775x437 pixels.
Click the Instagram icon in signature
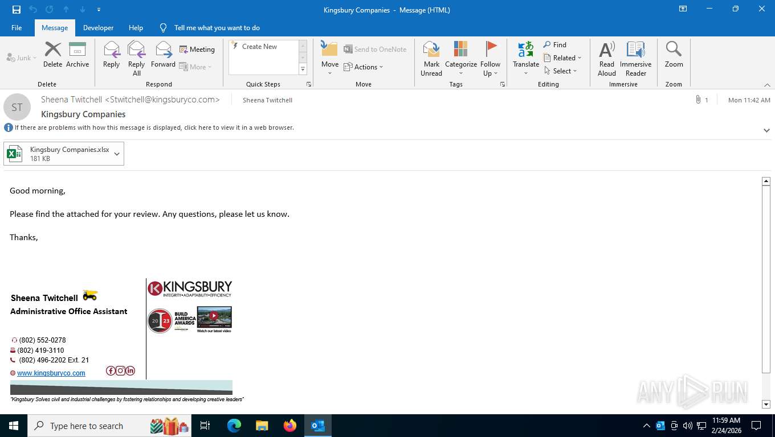coord(120,371)
